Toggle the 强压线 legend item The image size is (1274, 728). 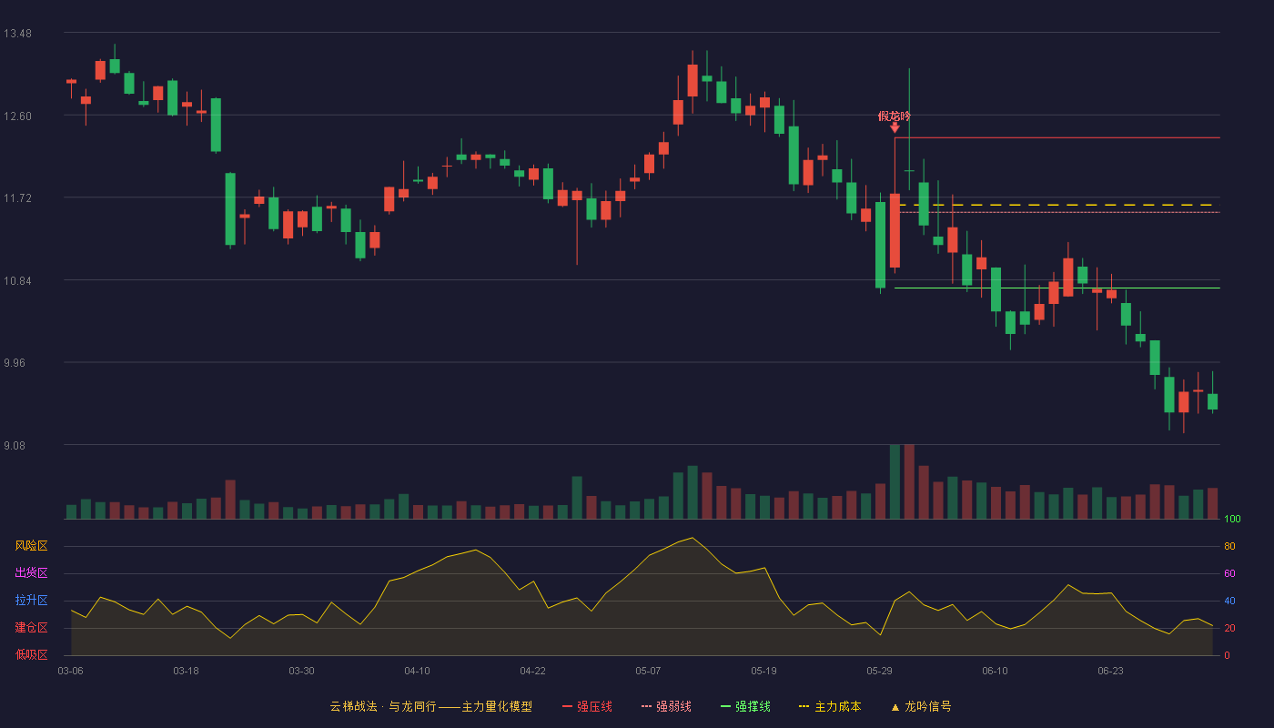tap(587, 706)
